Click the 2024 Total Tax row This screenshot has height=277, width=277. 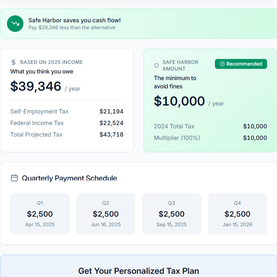pyautogui.click(x=210, y=126)
